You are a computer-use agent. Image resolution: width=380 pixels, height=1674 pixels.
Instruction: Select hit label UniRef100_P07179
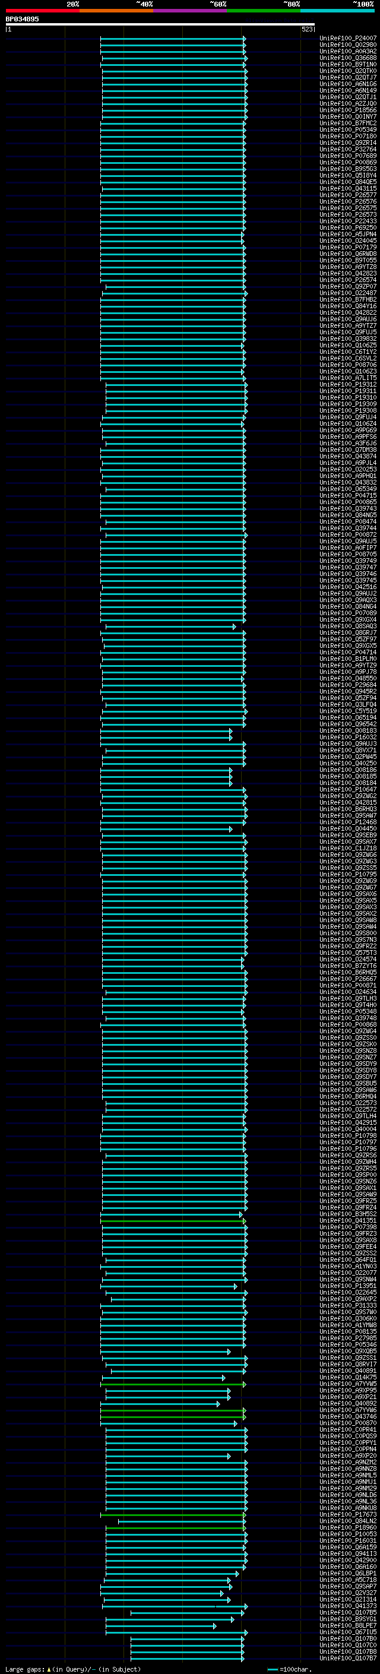coord(348,247)
